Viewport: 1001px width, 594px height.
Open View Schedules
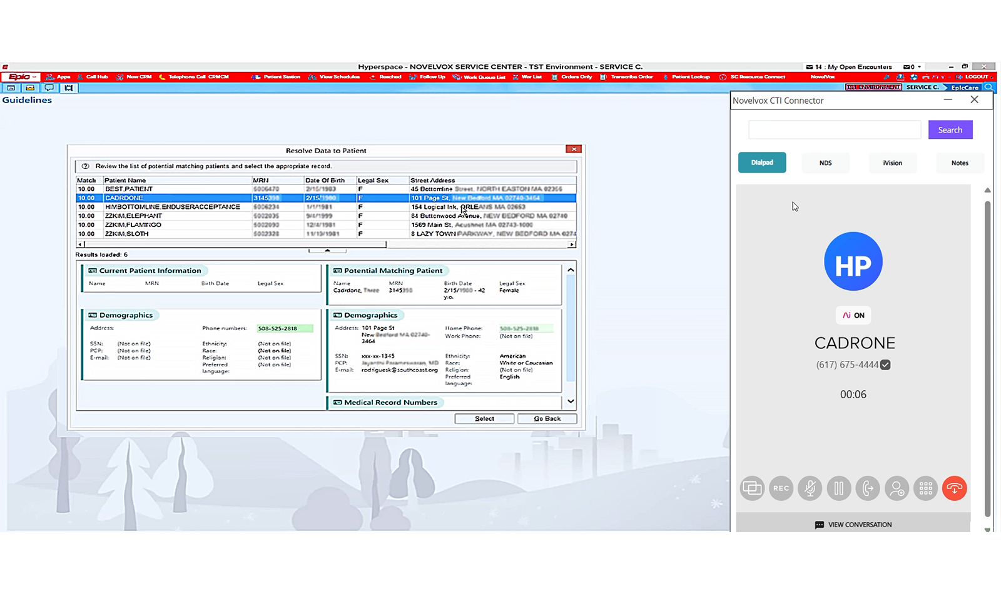tap(334, 77)
